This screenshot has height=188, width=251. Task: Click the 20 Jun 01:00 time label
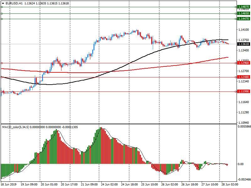(x=49, y=185)
